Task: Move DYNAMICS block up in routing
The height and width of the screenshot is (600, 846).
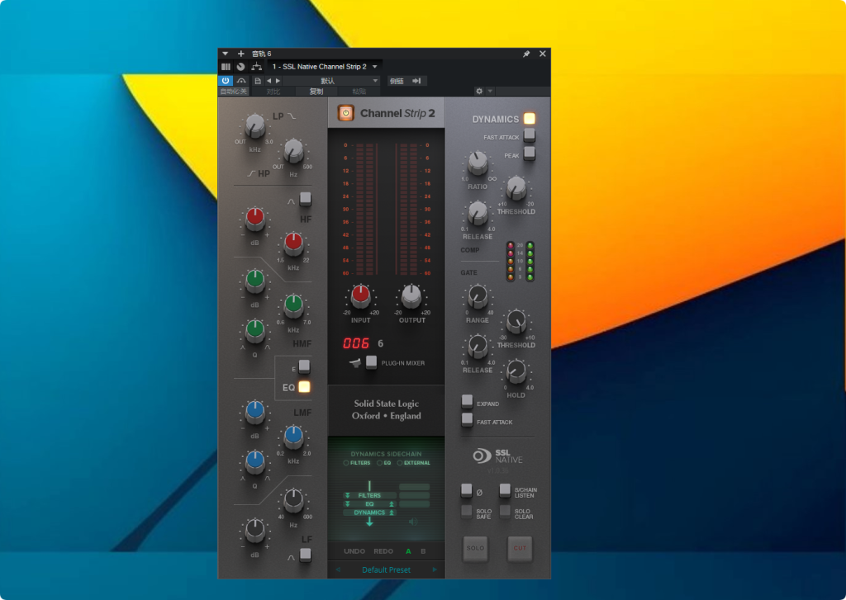Action: (x=392, y=513)
